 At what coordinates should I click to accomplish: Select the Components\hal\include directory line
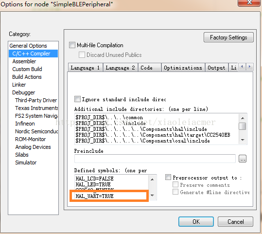[x=141, y=129]
